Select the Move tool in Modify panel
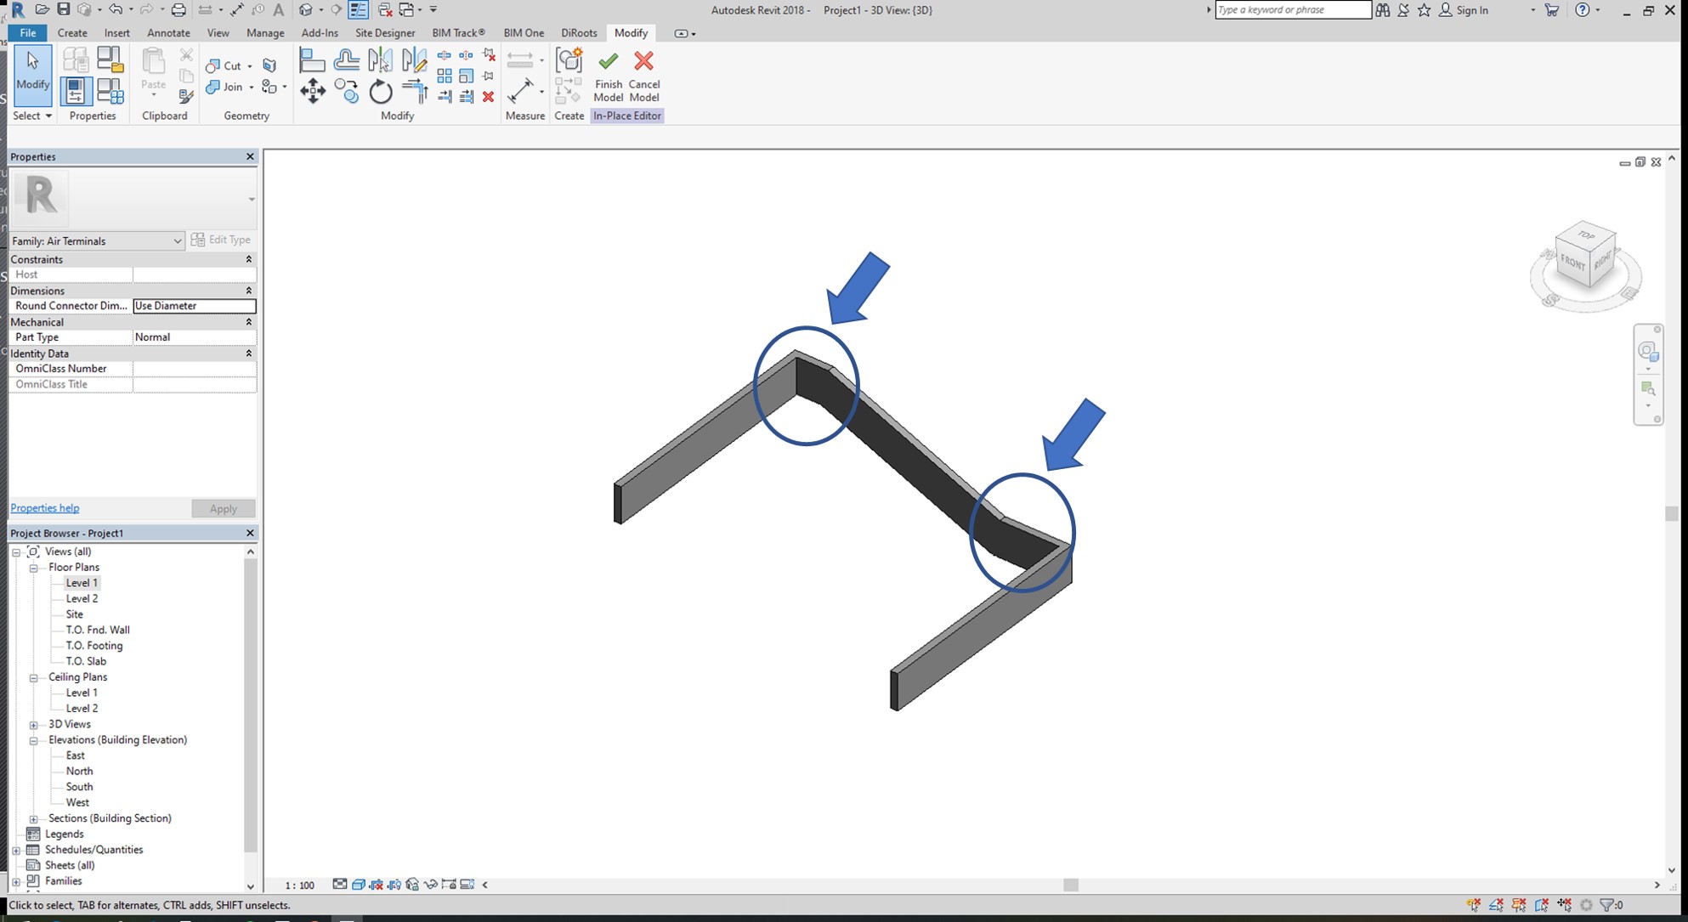 click(313, 91)
